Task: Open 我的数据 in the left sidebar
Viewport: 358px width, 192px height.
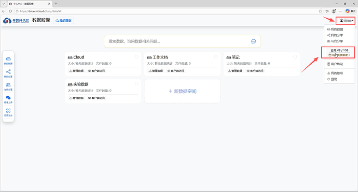Action: (8, 61)
